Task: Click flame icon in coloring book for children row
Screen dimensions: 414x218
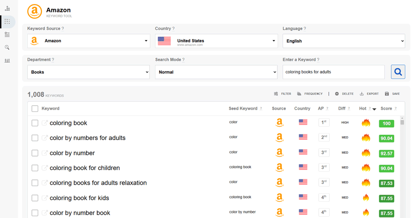Action: pyautogui.click(x=366, y=168)
